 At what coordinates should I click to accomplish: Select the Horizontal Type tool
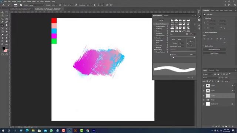coord(3,38)
